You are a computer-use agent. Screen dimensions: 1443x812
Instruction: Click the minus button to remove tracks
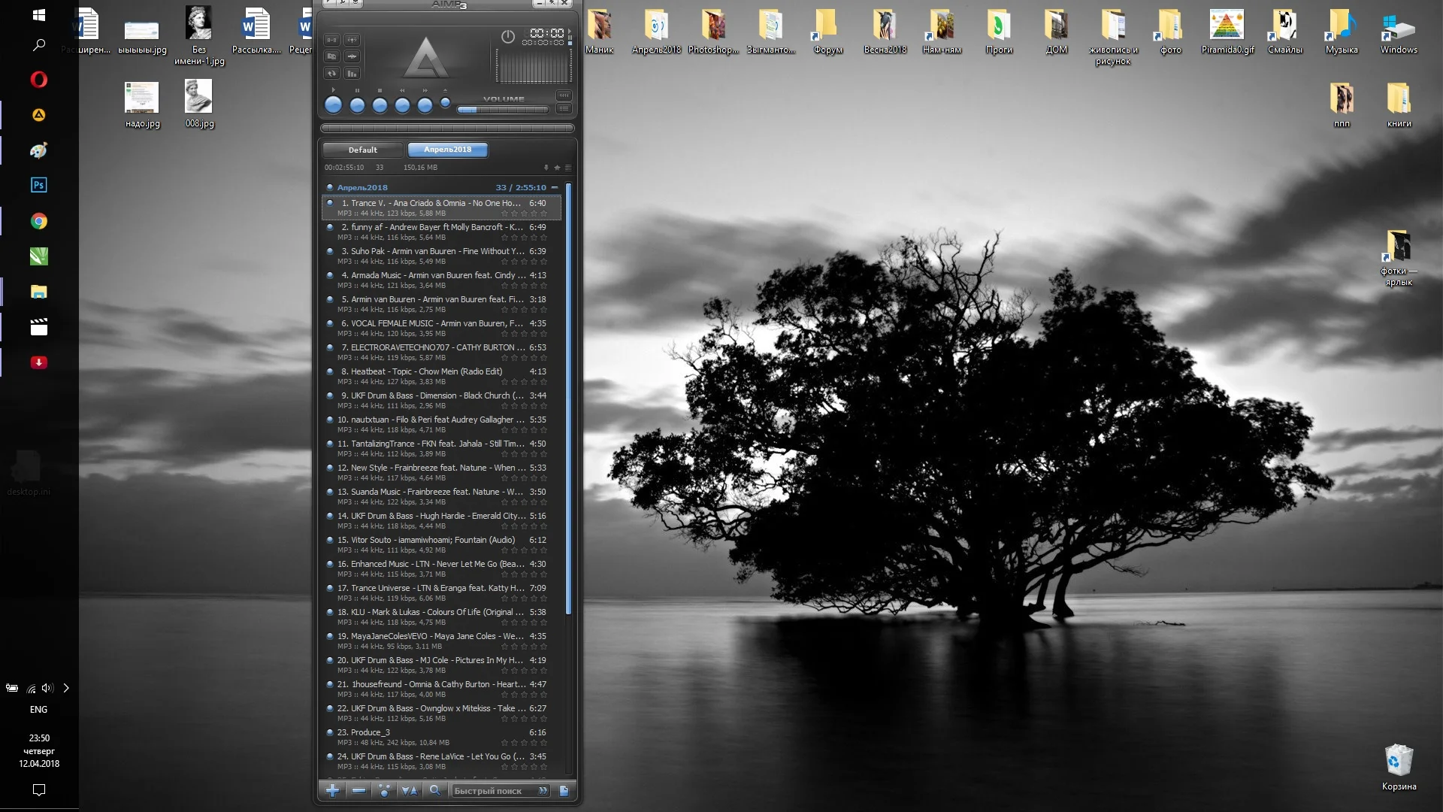point(358,790)
